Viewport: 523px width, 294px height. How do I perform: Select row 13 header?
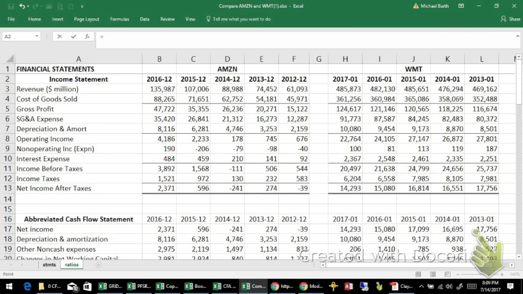(7, 188)
